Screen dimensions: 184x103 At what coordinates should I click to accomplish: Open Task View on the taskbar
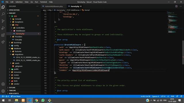(x=10, y=100)
